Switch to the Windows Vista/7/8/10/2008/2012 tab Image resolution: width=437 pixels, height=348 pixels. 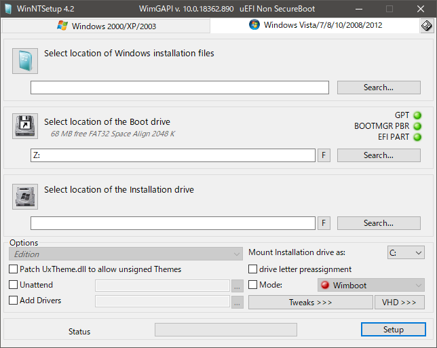tap(315, 25)
